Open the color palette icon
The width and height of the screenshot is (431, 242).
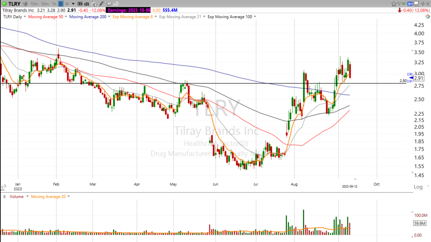pyautogui.click(x=427, y=17)
